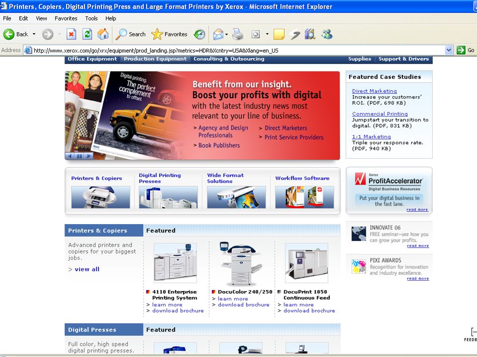Go to Supplies in the site navigation
The height and width of the screenshot is (357, 477).
click(x=360, y=59)
